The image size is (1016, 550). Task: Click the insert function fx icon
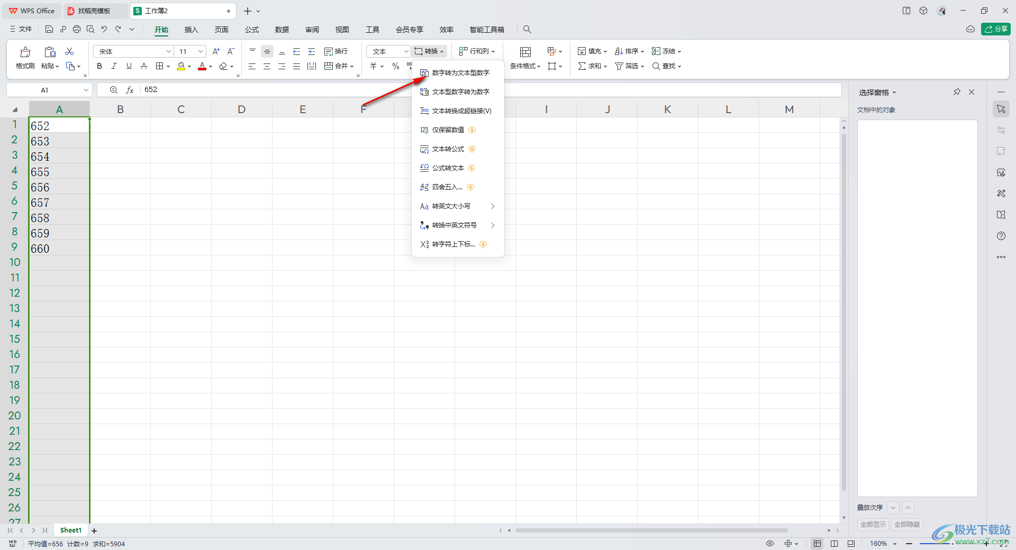(130, 90)
